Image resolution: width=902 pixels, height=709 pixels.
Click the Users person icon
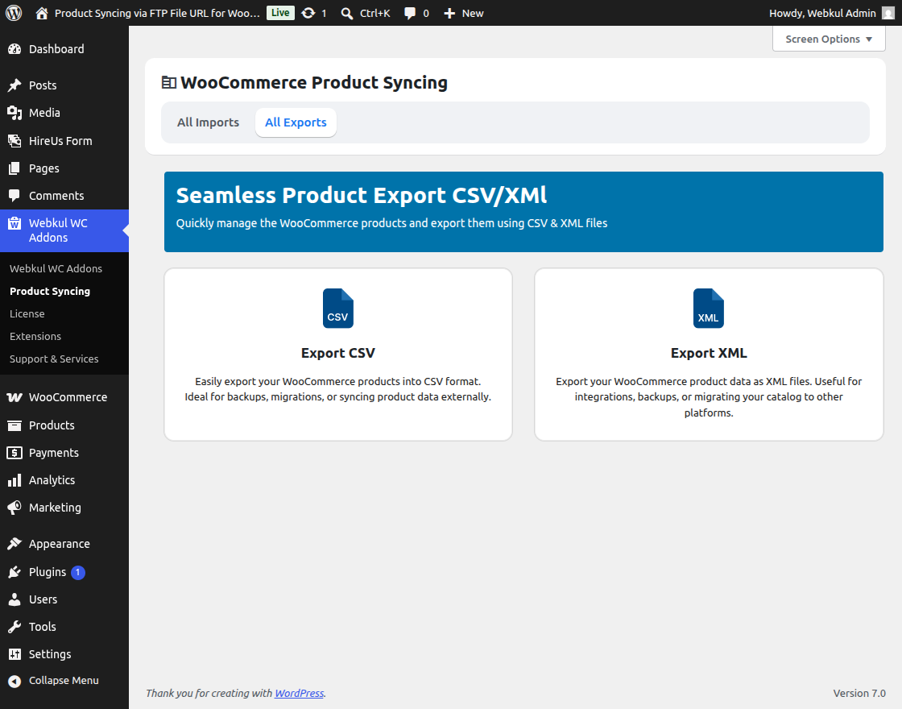click(14, 599)
